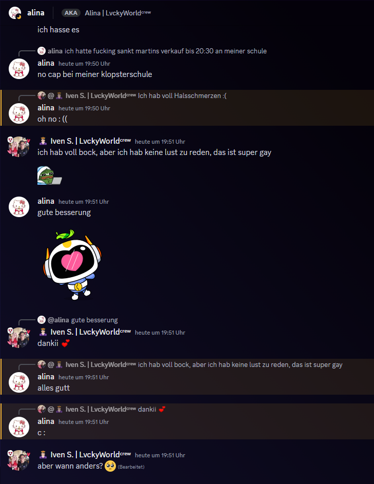
Task: Click the Pepe laptop emoji sticker
Action: [49, 176]
